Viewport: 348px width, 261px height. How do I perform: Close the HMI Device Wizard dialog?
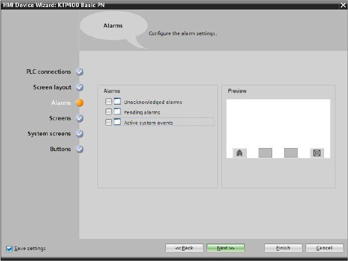tap(343, 6)
